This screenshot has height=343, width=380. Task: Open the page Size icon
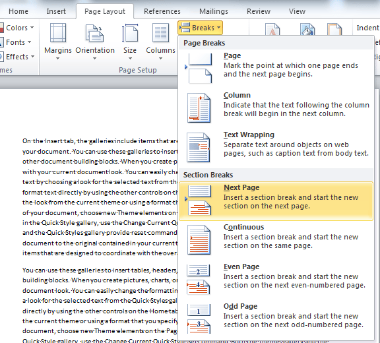pyautogui.click(x=130, y=33)
